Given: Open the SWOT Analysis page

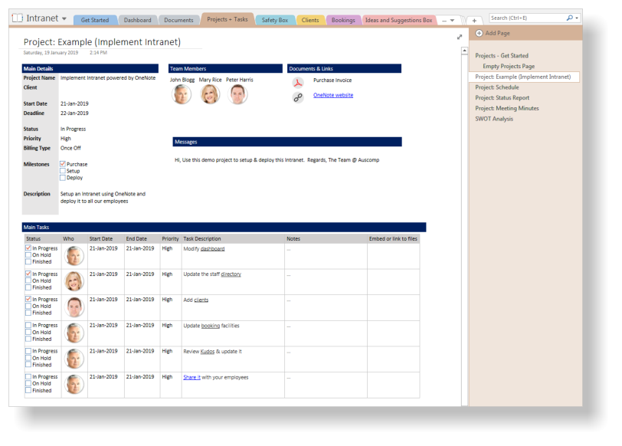Looking at the screenshot, I should click(x=494, y=119).
